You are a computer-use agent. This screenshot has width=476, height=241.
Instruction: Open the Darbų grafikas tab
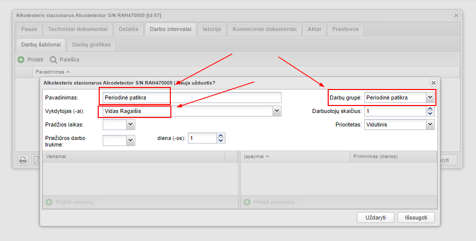[91, 44]
